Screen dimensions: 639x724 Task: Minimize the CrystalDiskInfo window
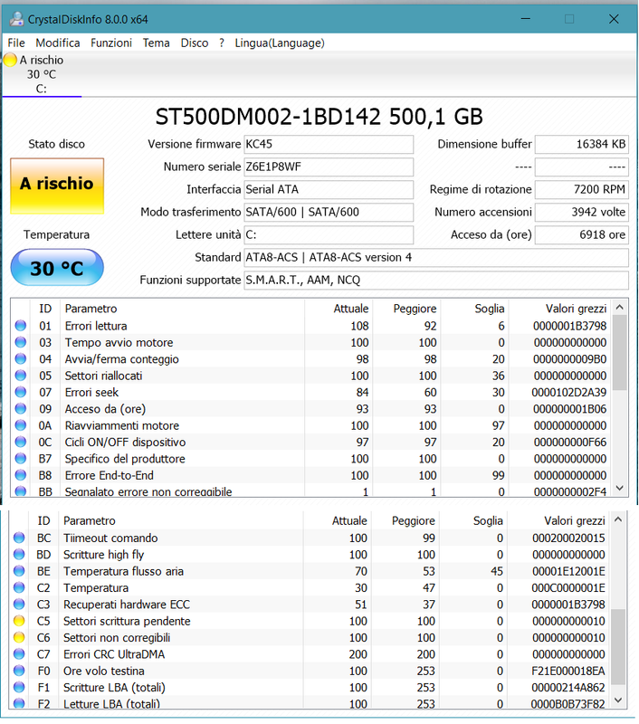click(x=526, y=19)
